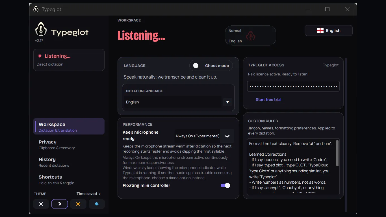Go to Workspace section
The image size is (386, 217).
coord(69,126)
